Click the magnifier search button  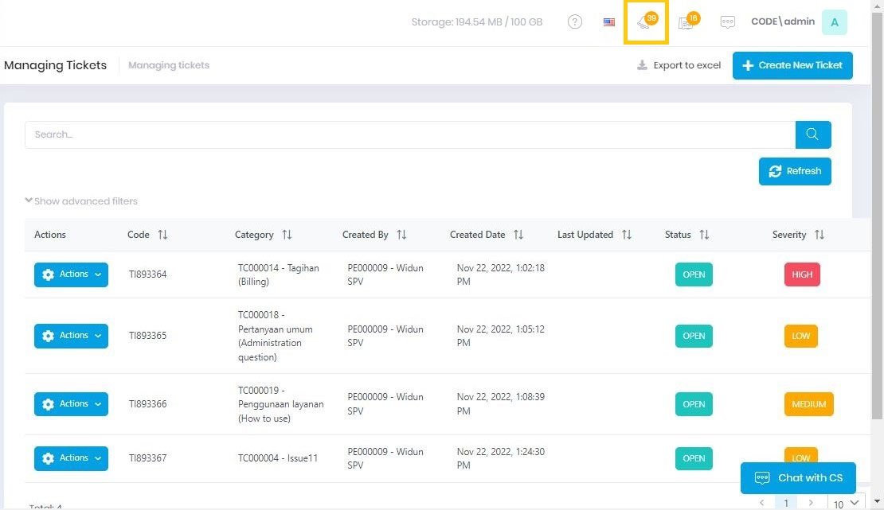pyautogui.click(x=812, y=134)
